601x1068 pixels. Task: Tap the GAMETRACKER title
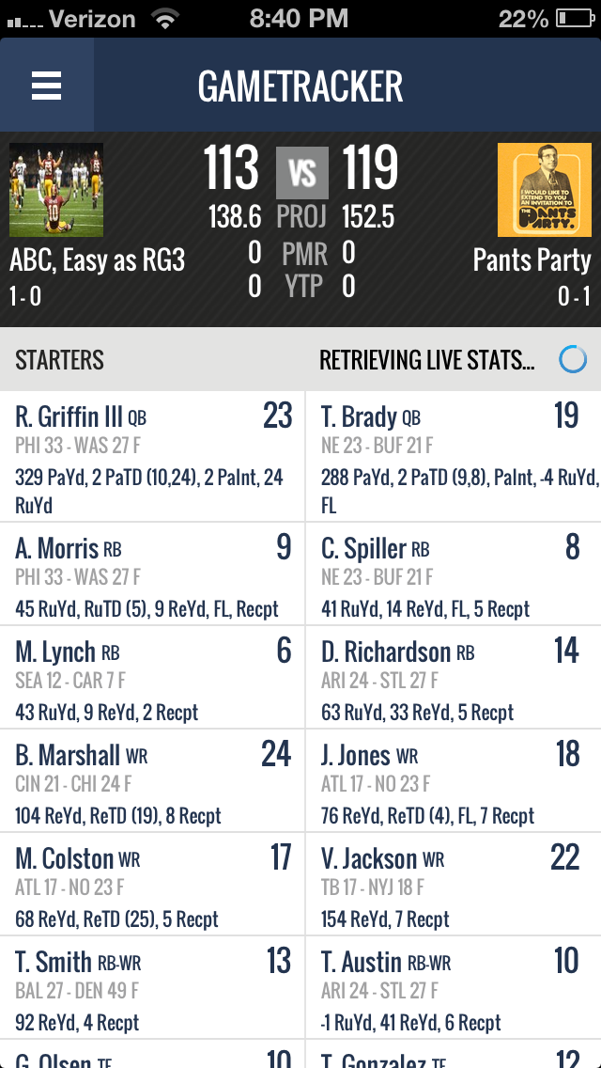pyautogui.click(x=300, y=86)
